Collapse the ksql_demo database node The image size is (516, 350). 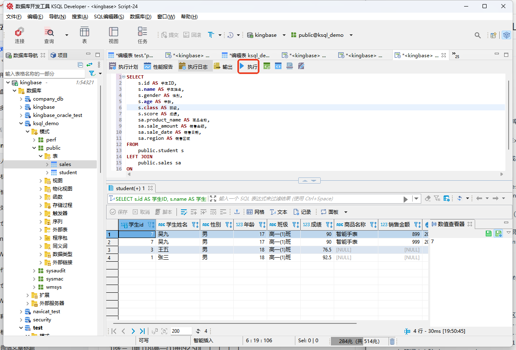tap(21, 123)
